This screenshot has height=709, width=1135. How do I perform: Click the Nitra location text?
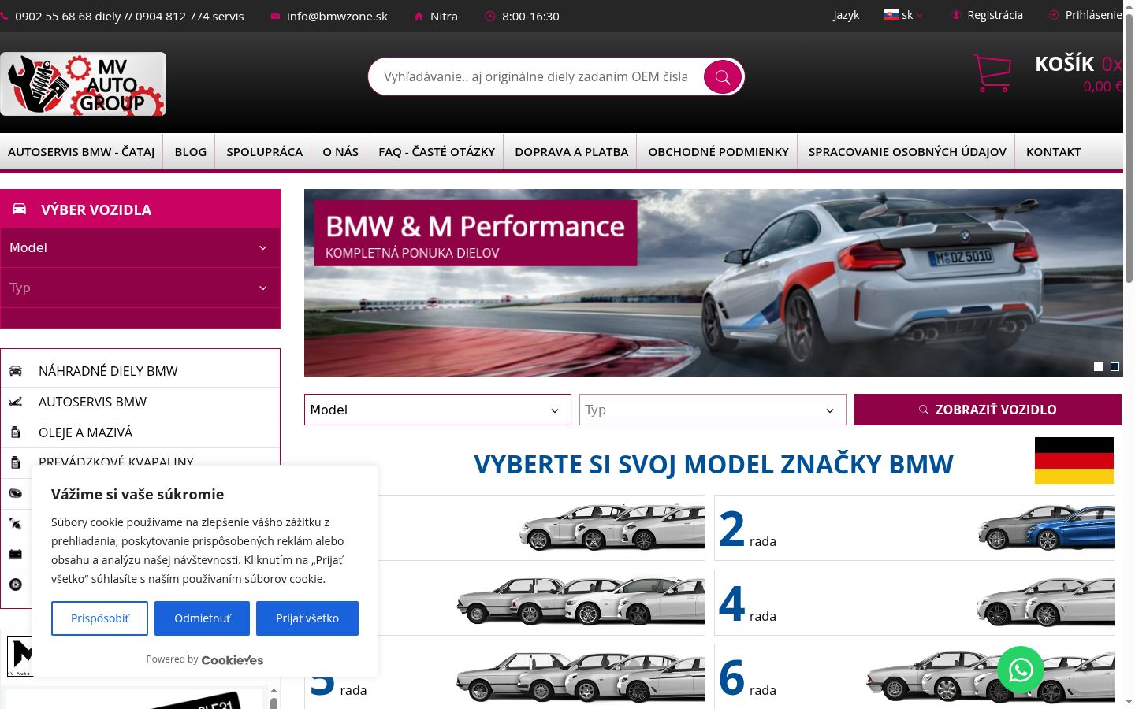[444, 16]
